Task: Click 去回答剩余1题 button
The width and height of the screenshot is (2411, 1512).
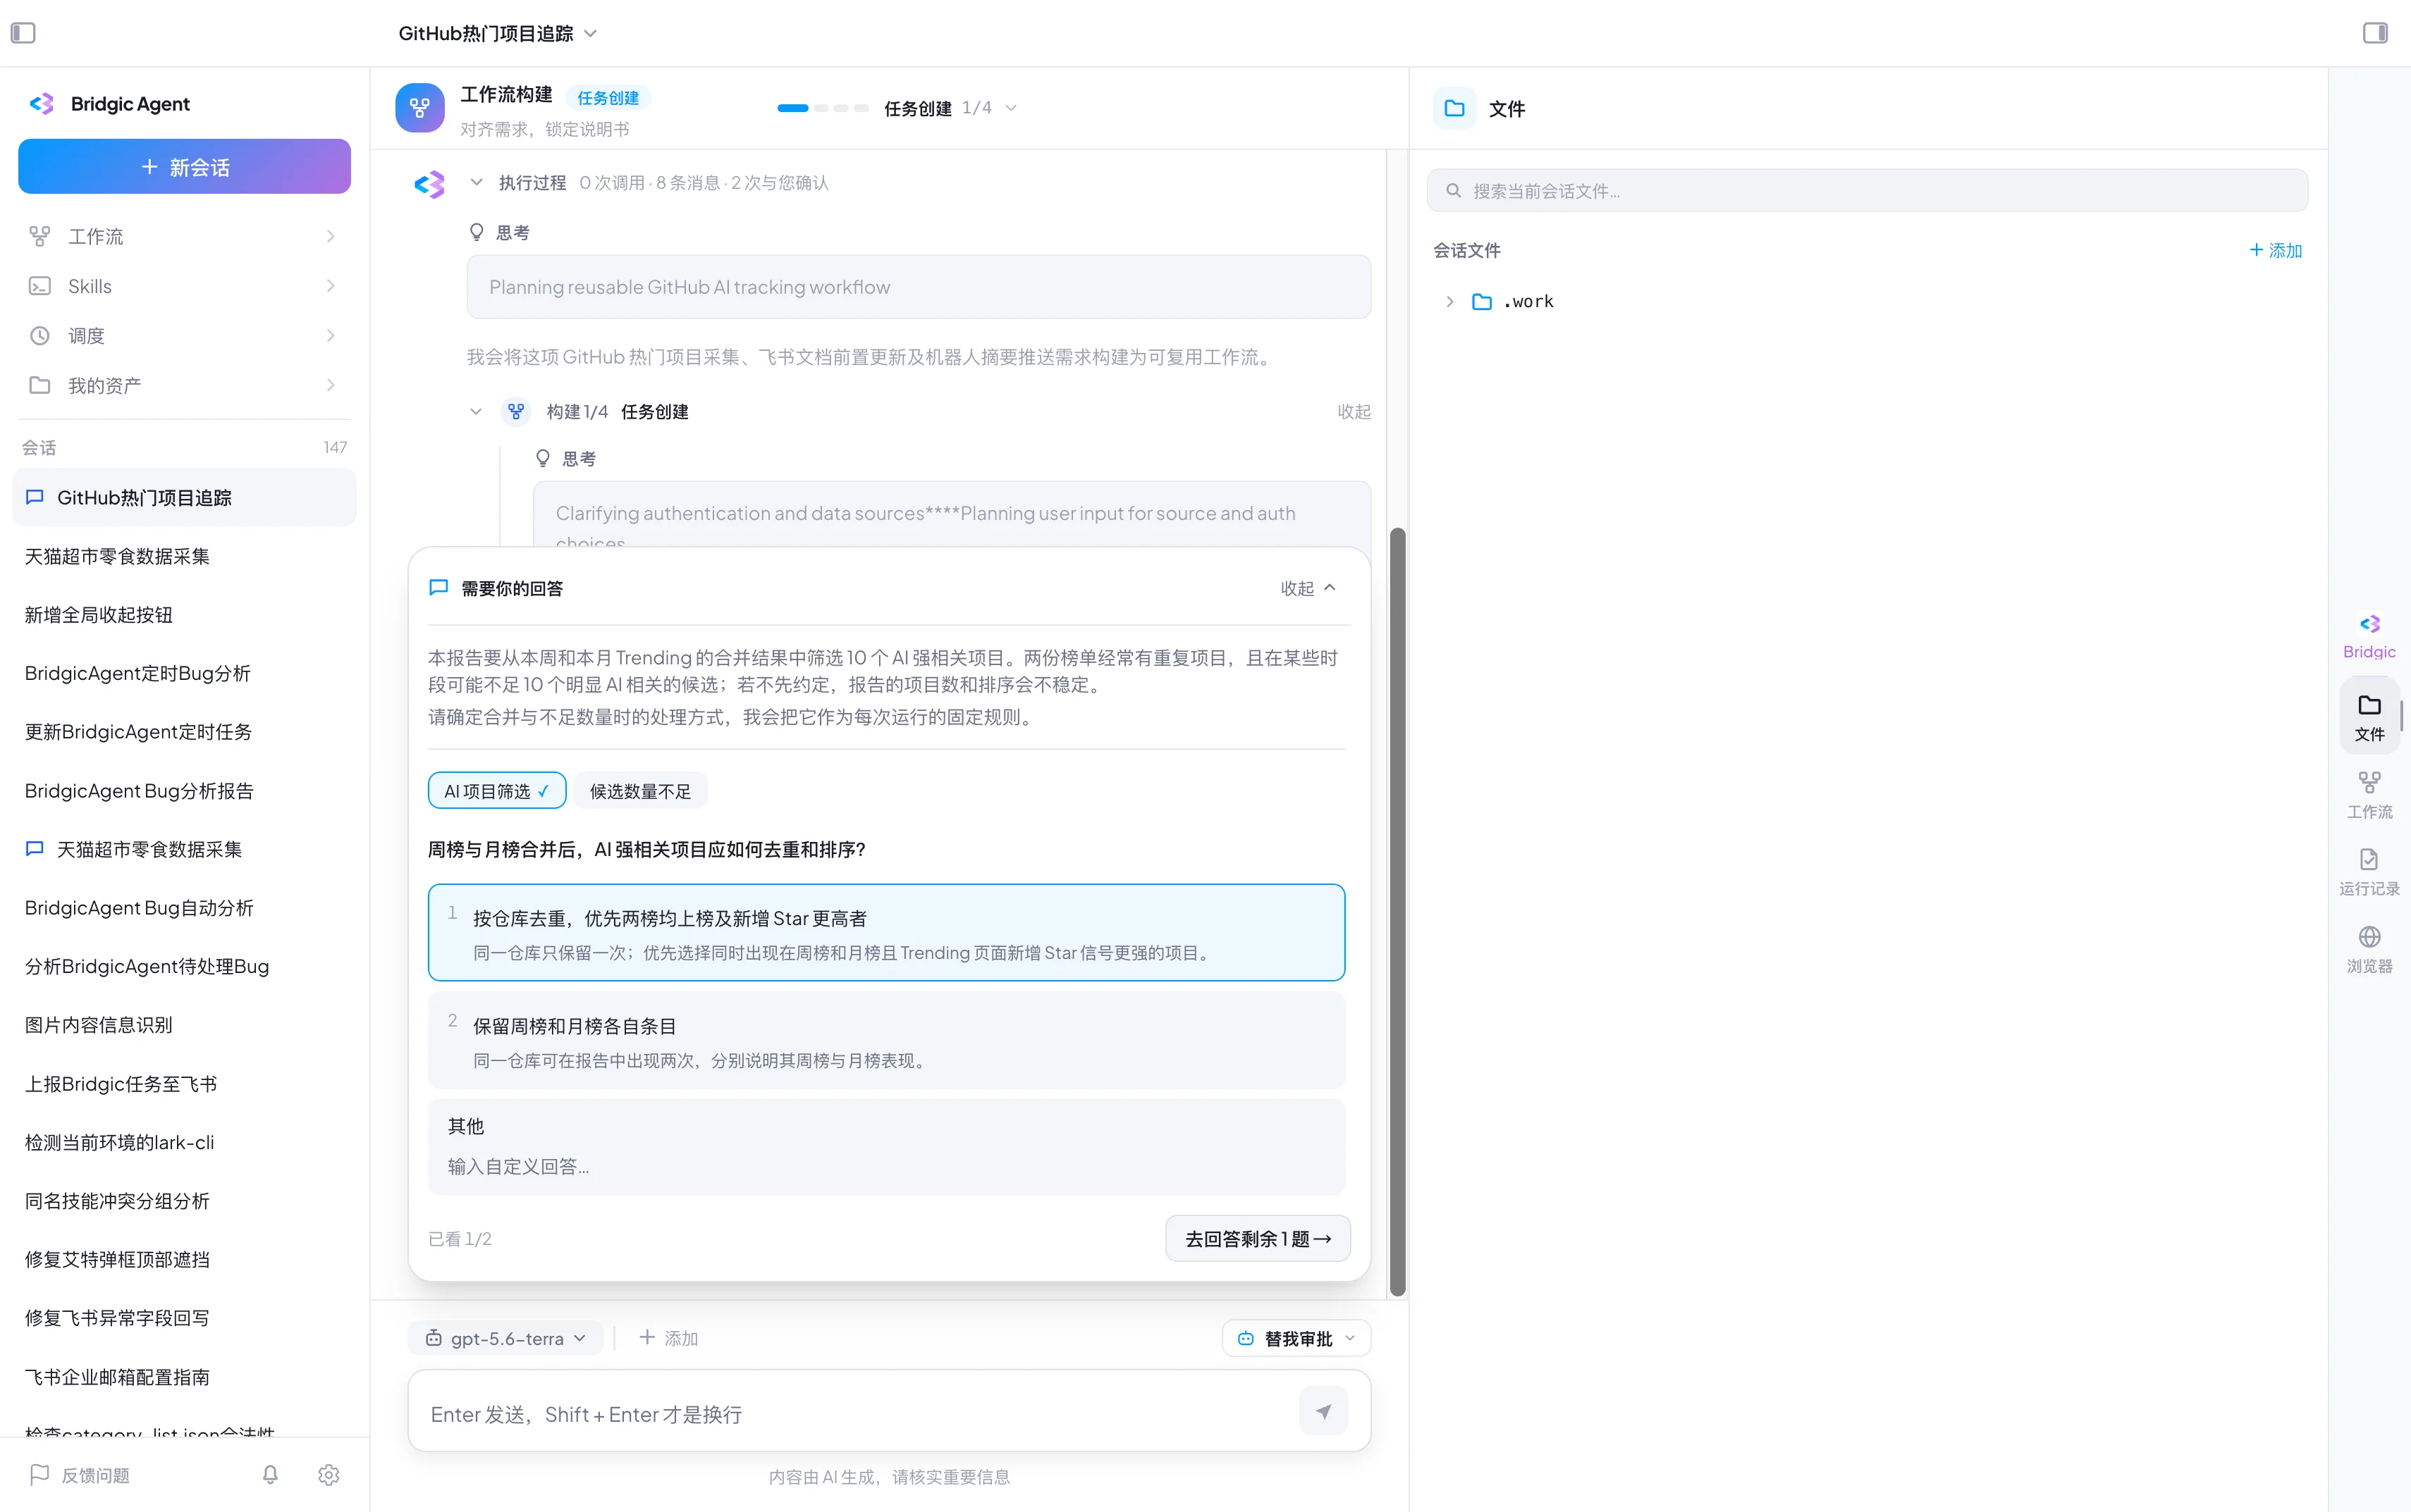Action: click(x=1258, y=1238)
